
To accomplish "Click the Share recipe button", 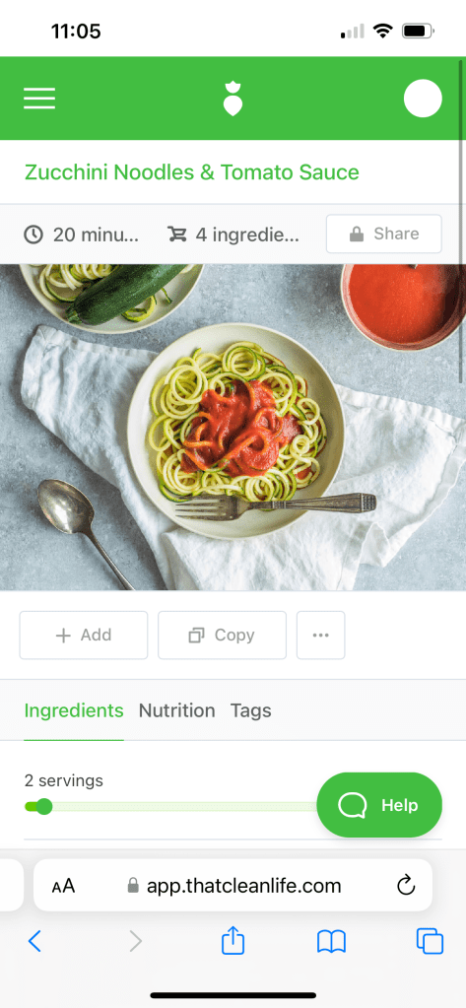I will tap(383, 234).
